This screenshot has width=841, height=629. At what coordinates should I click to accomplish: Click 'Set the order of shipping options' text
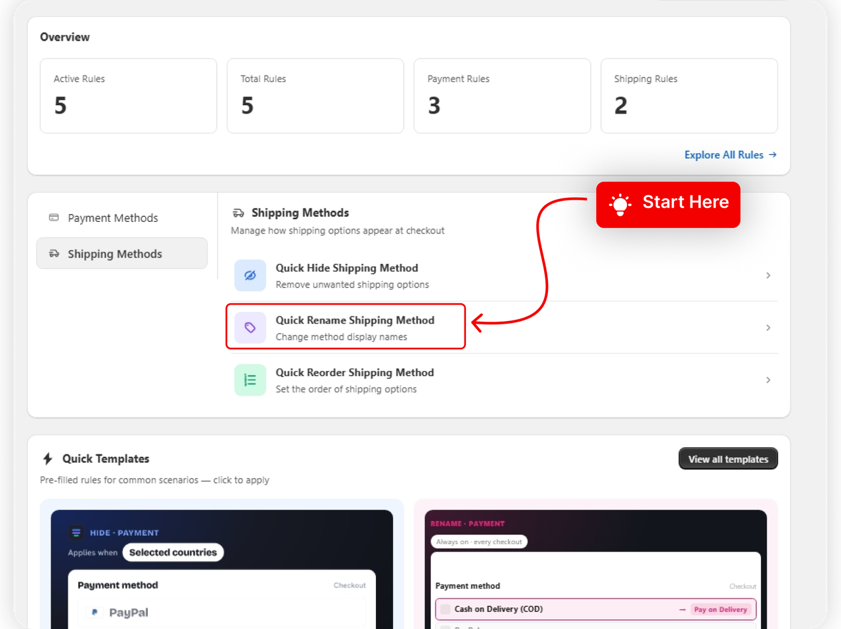pyautogui.click(x=346, y=389)
